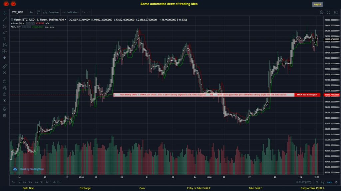Open the object tree layers icon

pyautogui.click(x=5, y=109)
